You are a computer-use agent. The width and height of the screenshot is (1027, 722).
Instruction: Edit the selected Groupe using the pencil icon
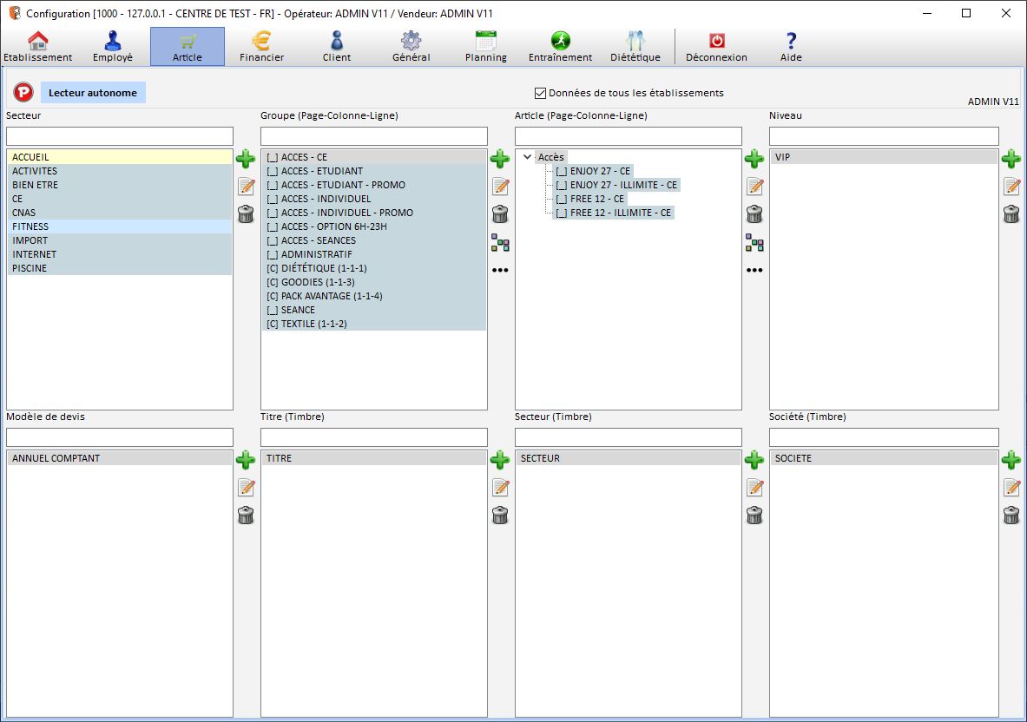point(500,186)
